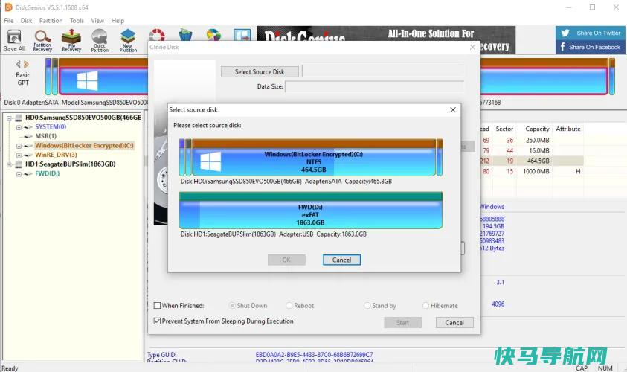The image size is (627, 372).
Task: Select MSR(1) partition in tree
Action: [45, 136]
